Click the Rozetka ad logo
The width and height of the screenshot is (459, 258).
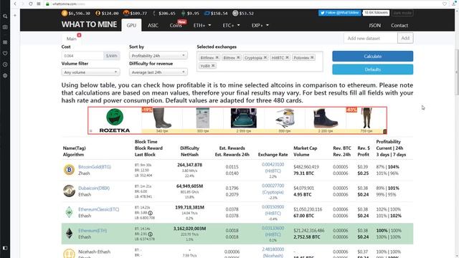click(115, 120)
